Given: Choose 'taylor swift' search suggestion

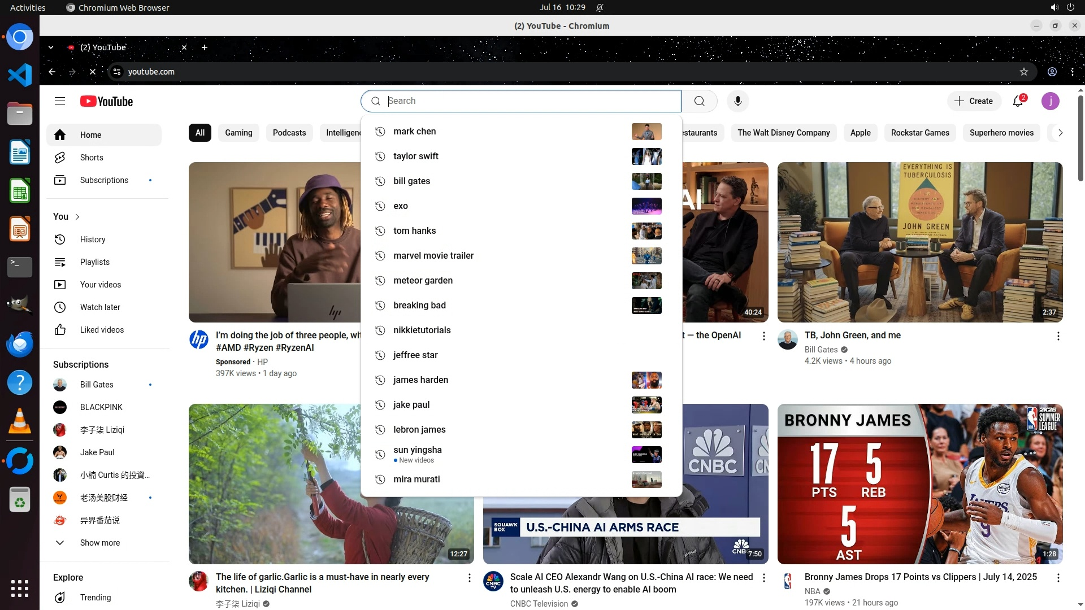Looking at the screenshot, I should (x=416, y=156).
